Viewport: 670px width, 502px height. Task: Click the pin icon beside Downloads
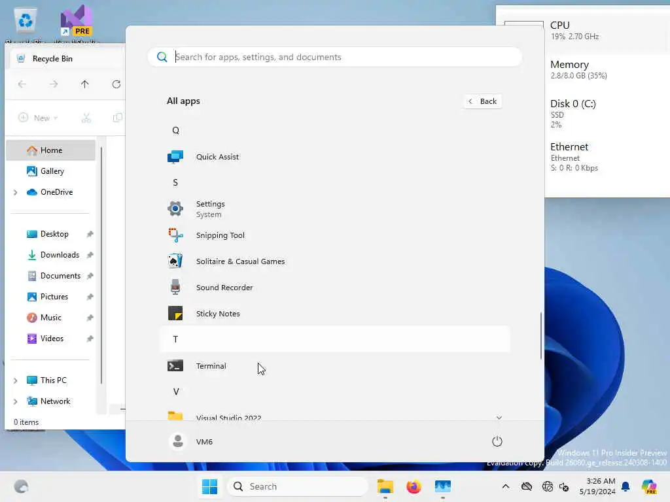[90, 255]
